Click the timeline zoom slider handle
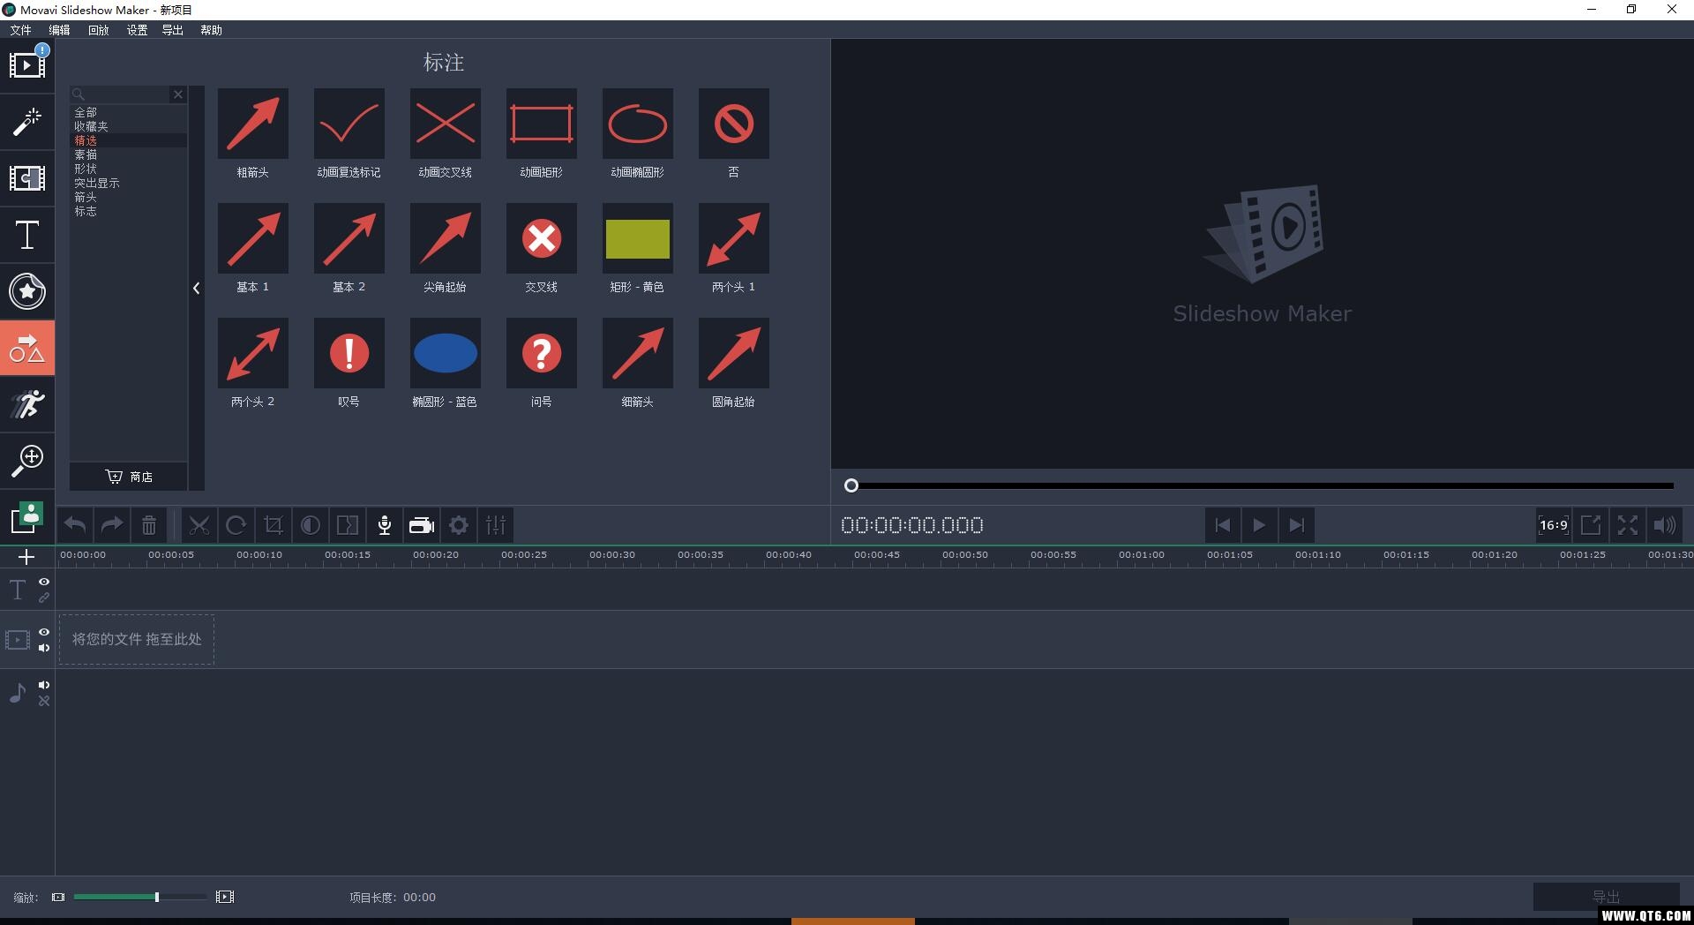Screen dimensions: 1694x925 (x=157, y=897)
